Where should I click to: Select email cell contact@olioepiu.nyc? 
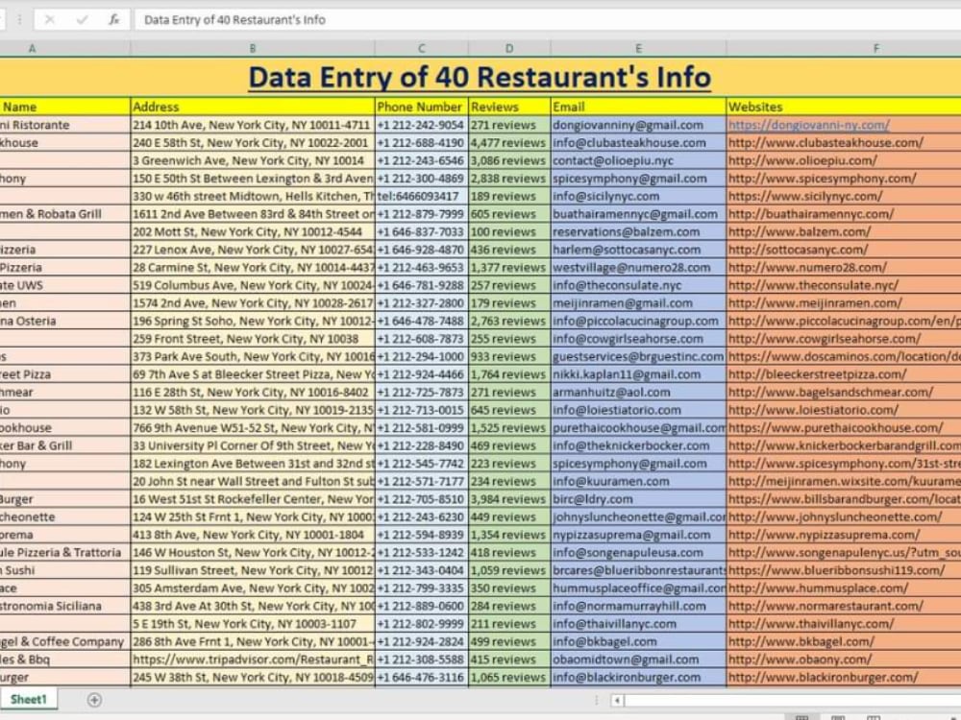point(638,160)
